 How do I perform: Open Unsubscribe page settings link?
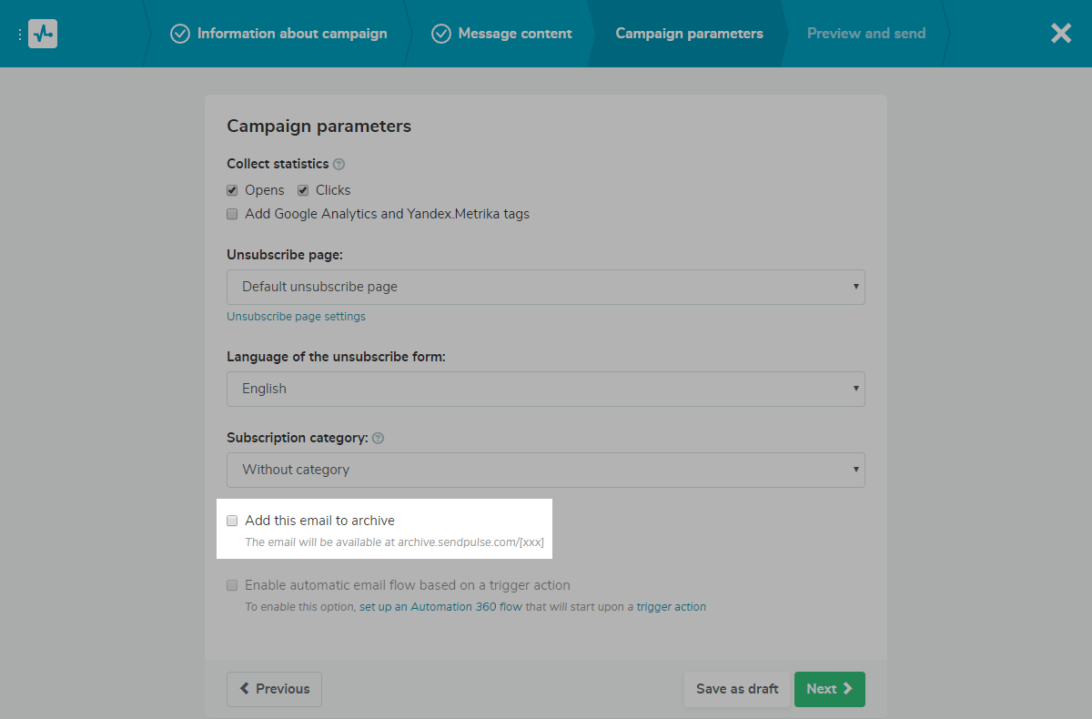[x=296, y=317]
